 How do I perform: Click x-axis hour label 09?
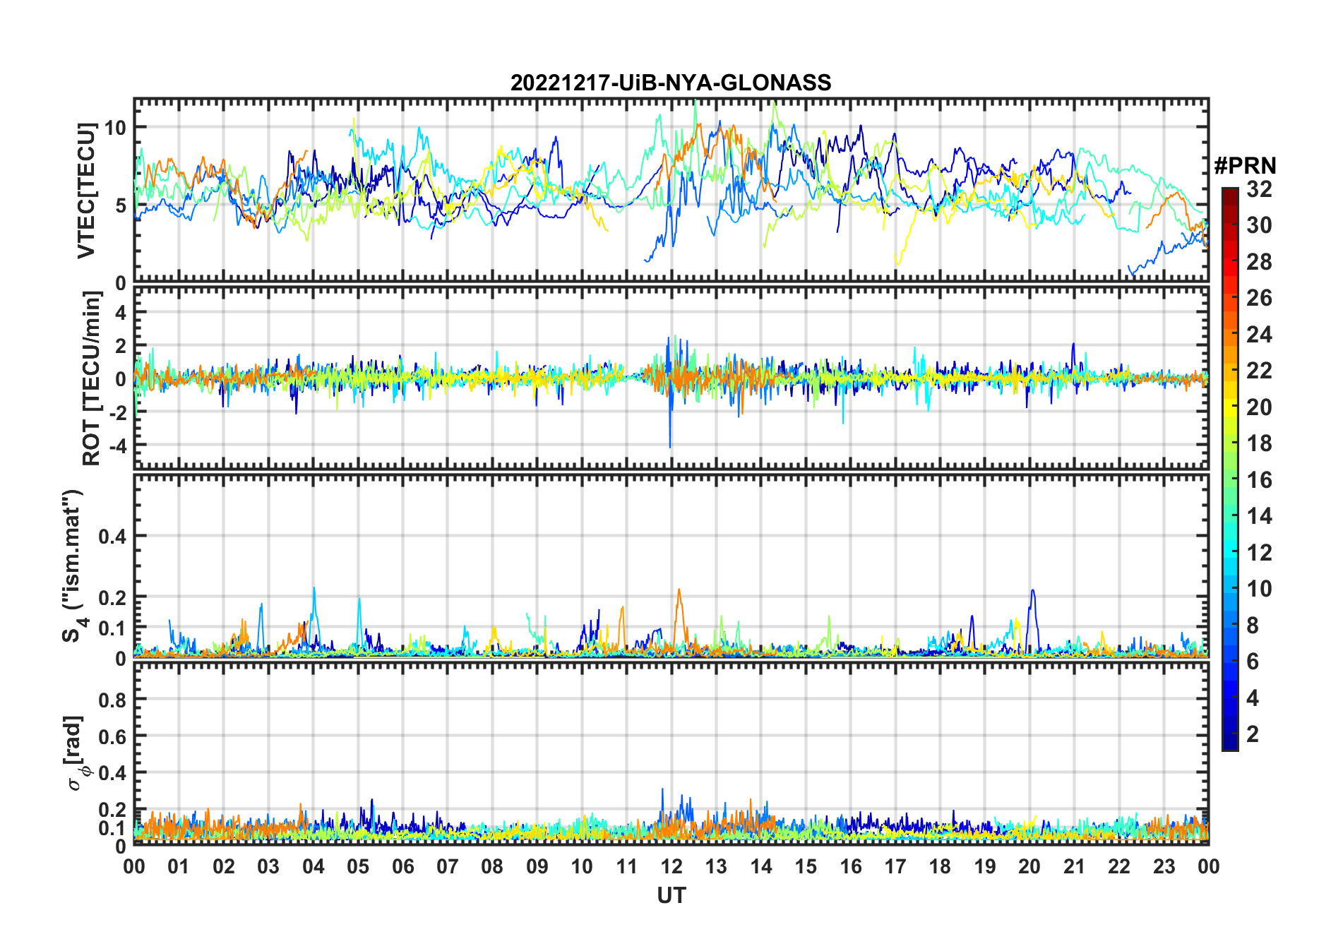[537, 866]
